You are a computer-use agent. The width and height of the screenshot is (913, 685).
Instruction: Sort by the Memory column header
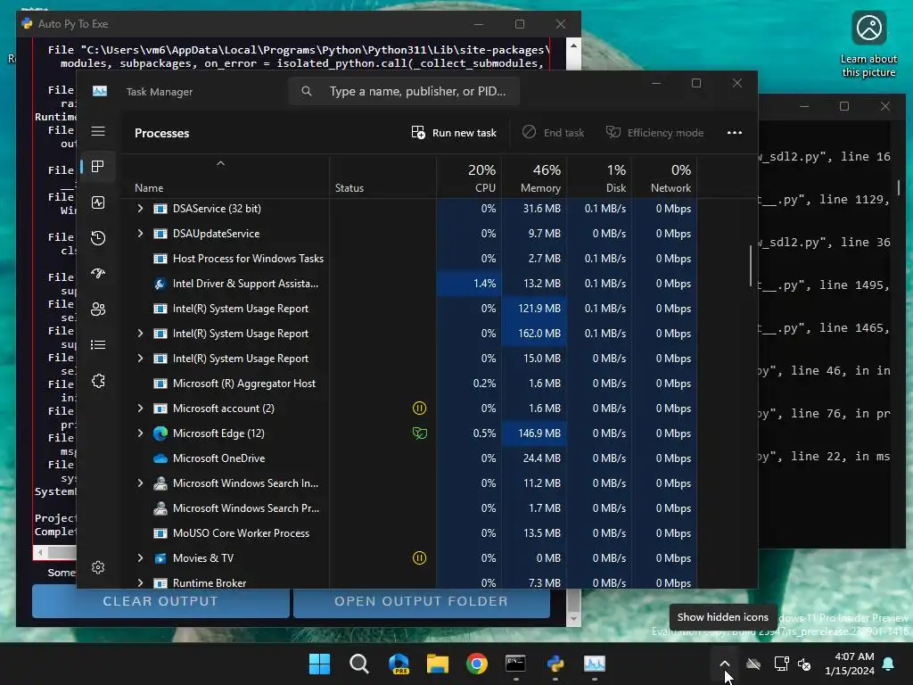point(534,177)
